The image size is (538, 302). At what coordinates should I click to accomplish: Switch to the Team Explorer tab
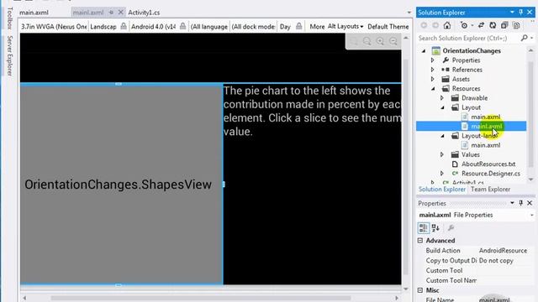(490, 190)
